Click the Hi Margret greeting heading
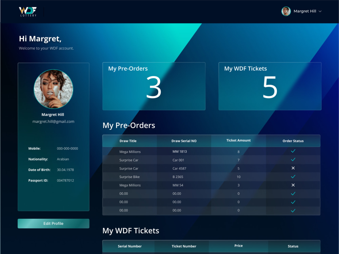Screen dimensions: 339x254 40,39
